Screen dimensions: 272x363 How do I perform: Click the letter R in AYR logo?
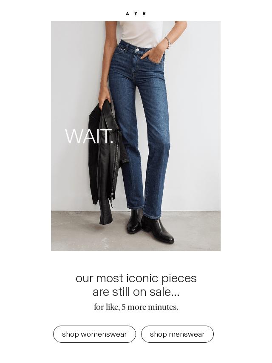coord(144,14)
